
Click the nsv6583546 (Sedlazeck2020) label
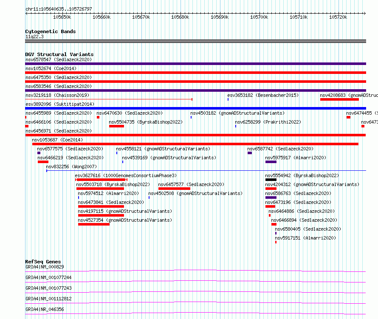59,86
